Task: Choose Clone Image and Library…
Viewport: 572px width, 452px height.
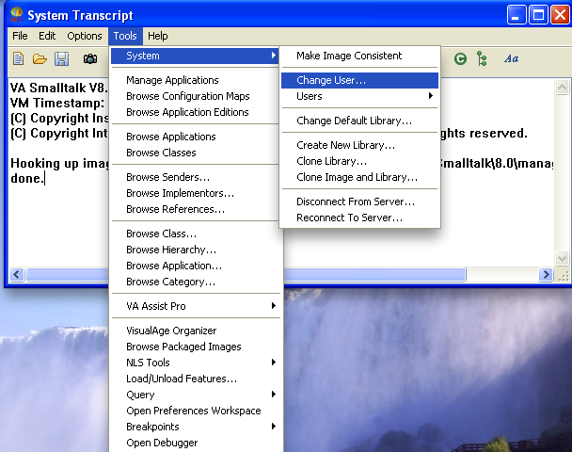Action: click(360, 177)
